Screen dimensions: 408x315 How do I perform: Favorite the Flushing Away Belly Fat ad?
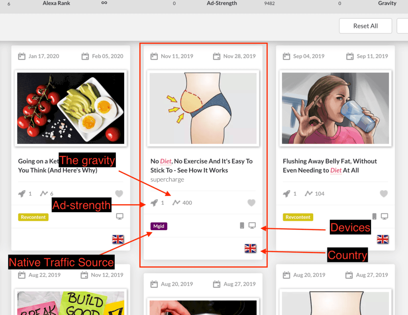384,194
